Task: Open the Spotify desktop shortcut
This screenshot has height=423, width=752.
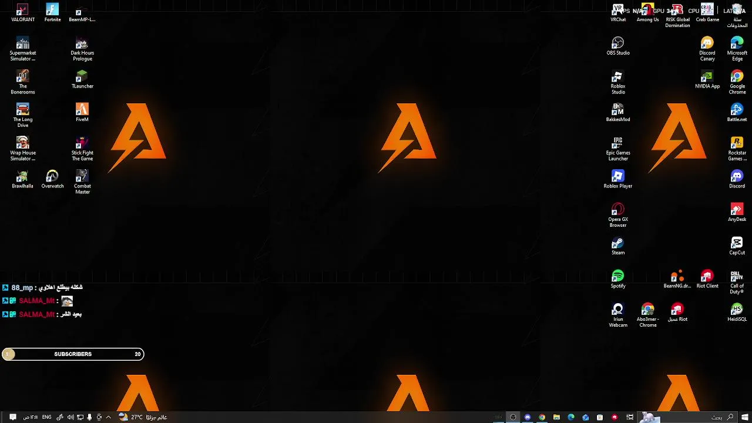Action: pos(618,280)
